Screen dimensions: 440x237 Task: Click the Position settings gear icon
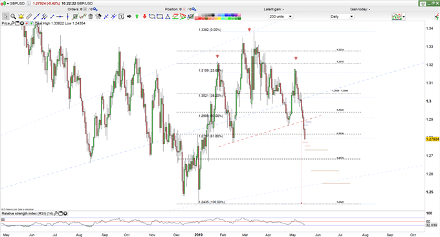tap(194, 9)
